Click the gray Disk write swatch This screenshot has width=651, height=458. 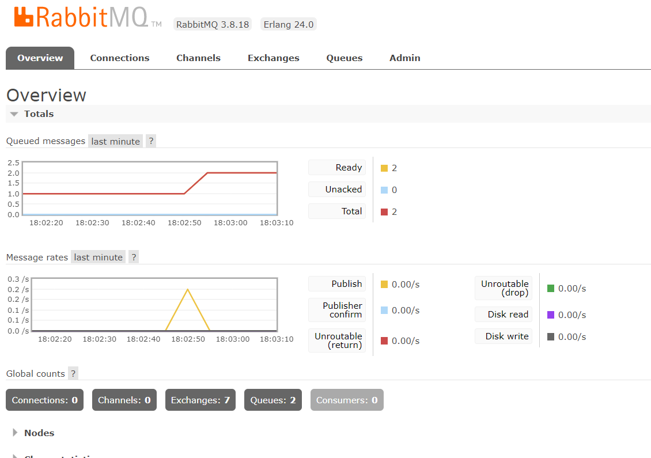pyautogui.click(x=551, y=337)
